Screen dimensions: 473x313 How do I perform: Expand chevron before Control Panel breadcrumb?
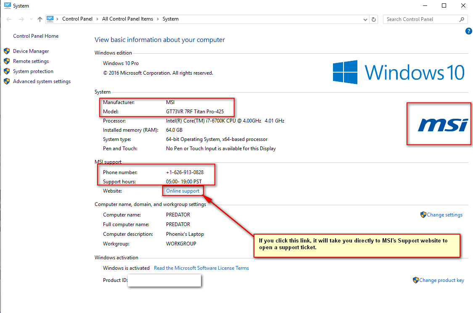[x=57, y=19]
